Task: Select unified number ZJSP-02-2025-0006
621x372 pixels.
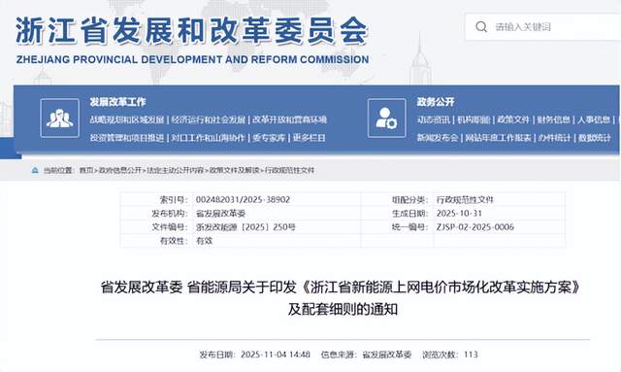Action: click(x=475, y=227)
